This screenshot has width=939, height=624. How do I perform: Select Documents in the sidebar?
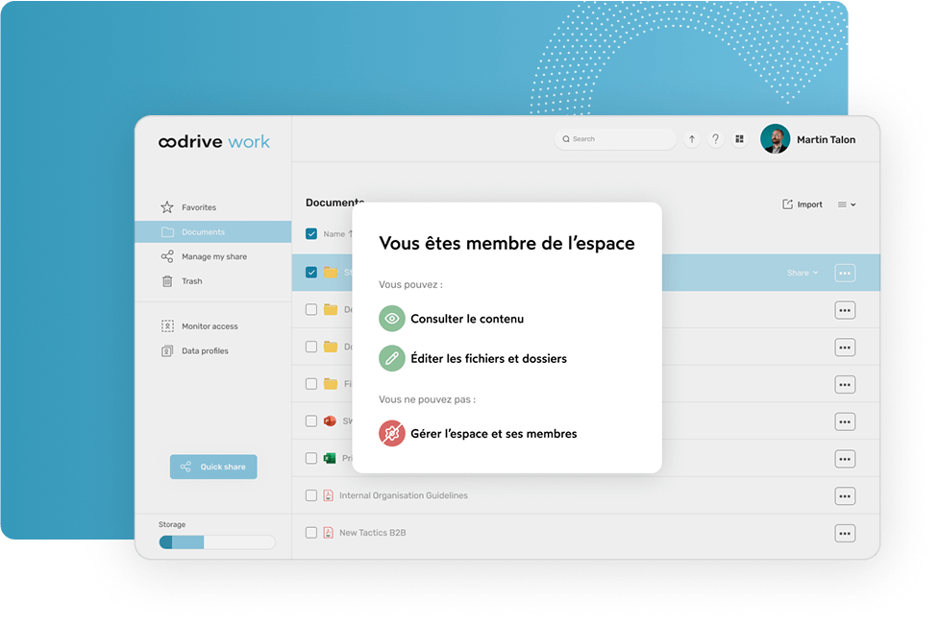(203, 232)
